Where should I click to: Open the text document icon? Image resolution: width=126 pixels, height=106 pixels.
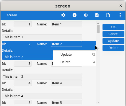[x=97, y=15]
